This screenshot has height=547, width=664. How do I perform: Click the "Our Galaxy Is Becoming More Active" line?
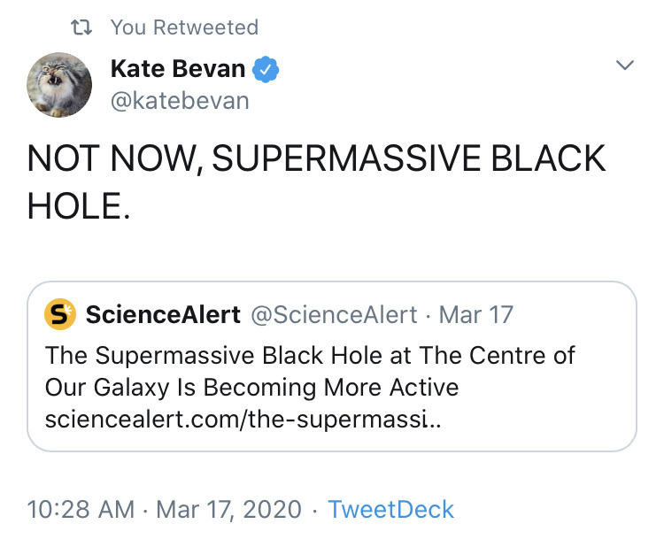252,388
